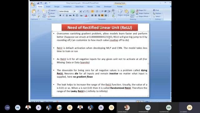Reset the slide layout
Viewport: 200px width, 113px height.
pos(51,13)
